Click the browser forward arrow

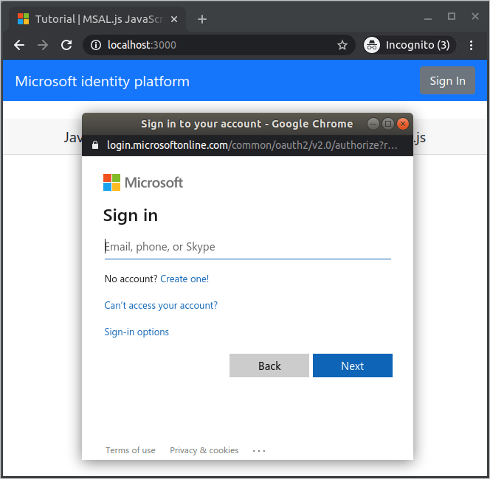point(43,45)
